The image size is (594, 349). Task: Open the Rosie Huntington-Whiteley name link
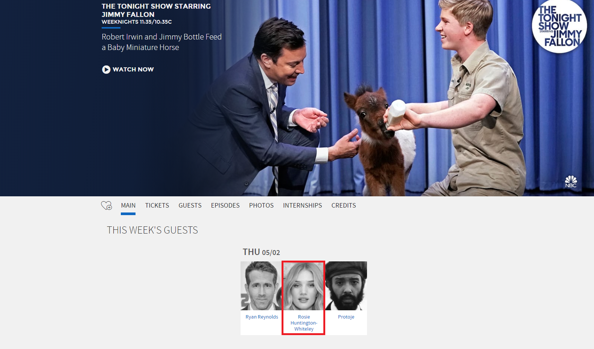coord(304,323)
